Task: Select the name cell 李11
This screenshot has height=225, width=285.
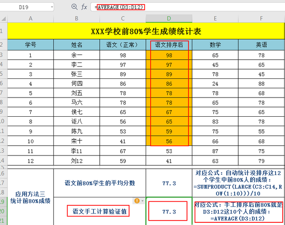Action: tap(77, 151)
